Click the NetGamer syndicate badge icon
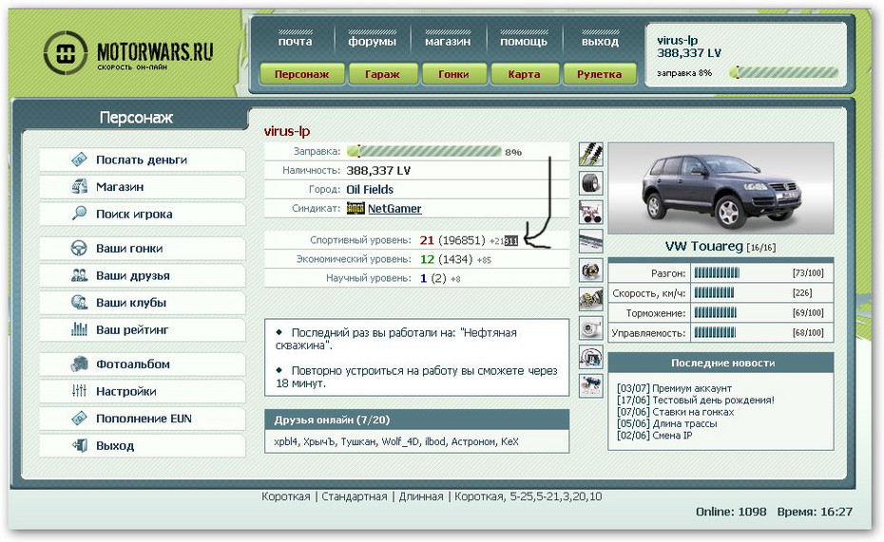Viewport: 884px width, 542px height. pyautogui.click(x=356, y=208)
